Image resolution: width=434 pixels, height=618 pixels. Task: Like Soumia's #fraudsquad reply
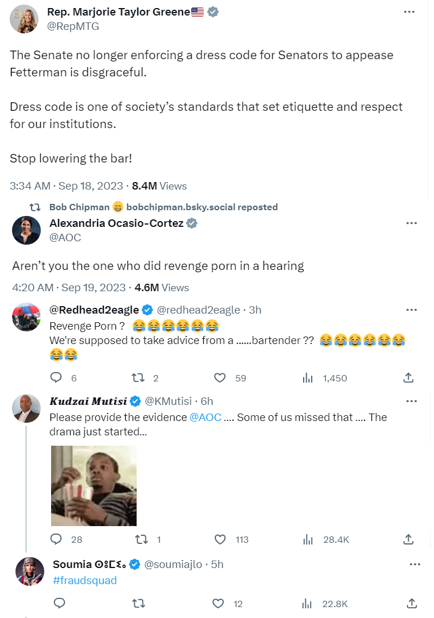(x=218, y=603)
